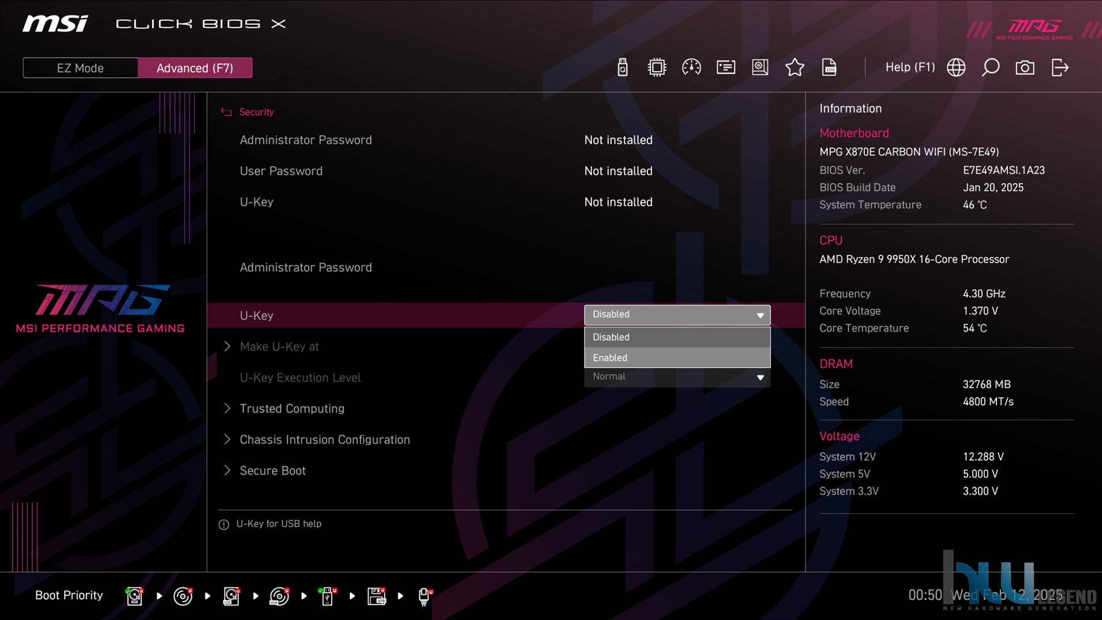The width and height of the screenshot is (1102, 620).
Task: Select the CD/DVD boot device icon
Action: coord(183,596)
